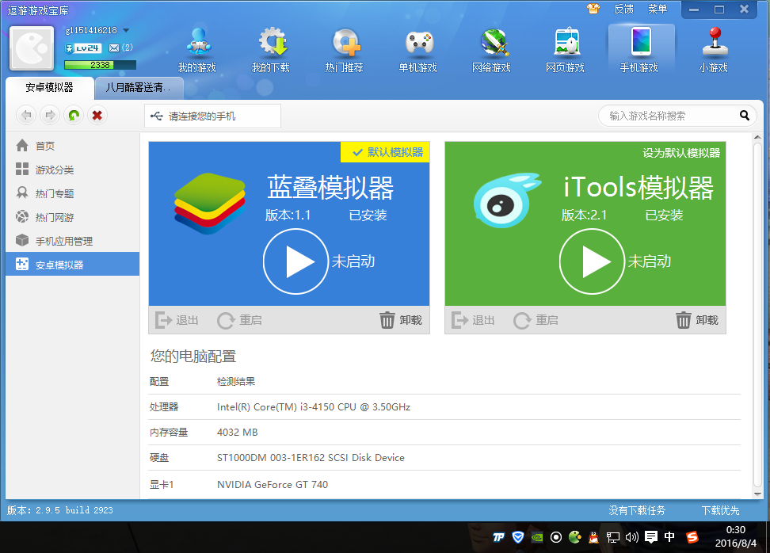Go back with the left arrow

coord(26,116)
